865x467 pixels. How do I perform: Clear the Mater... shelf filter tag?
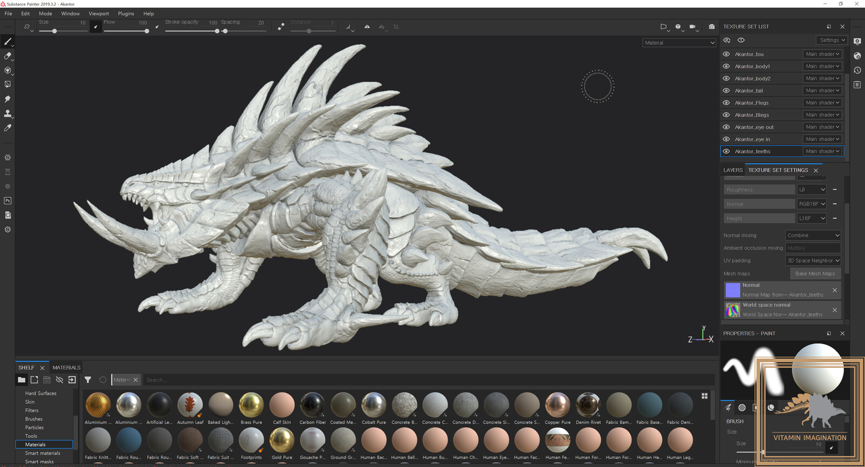click(x=136, y=380)
